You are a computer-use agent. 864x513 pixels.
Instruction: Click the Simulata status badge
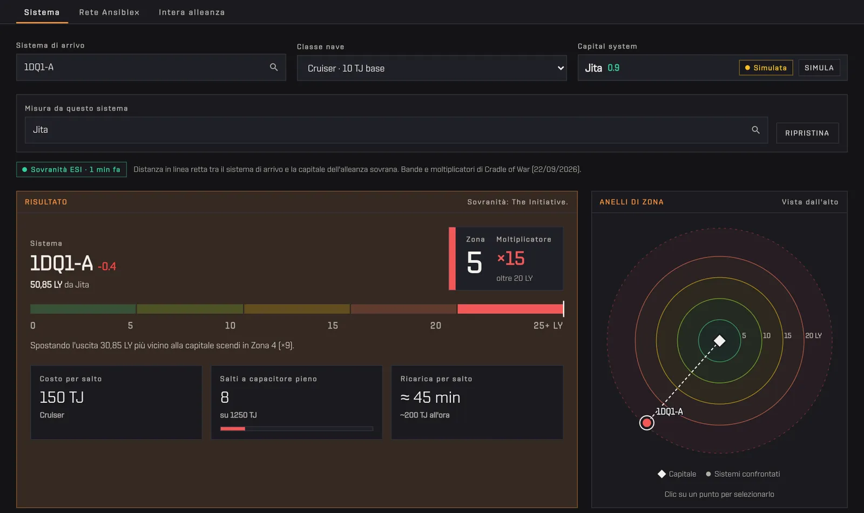point(766,67)
